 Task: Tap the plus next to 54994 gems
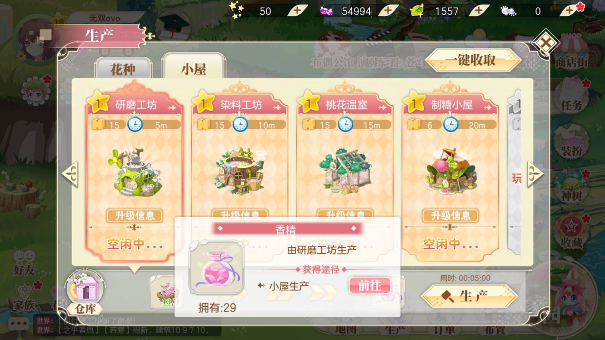point(388,11)
